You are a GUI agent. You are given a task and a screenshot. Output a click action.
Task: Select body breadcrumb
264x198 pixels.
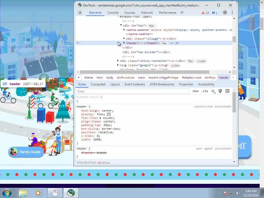tap(110, 78)
